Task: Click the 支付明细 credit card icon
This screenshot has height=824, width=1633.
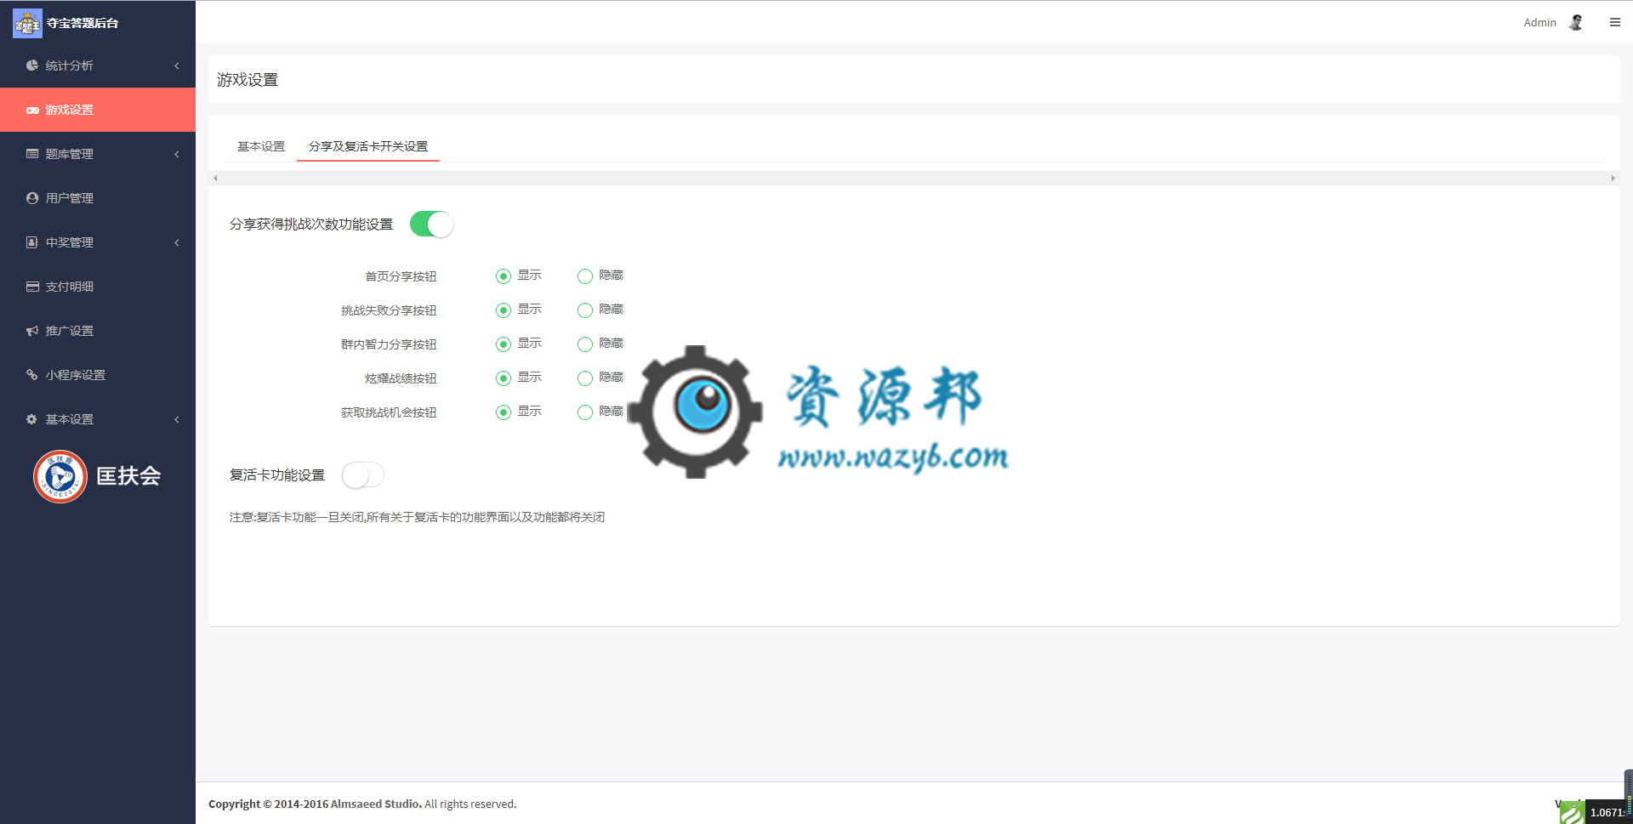Action: [x=32, y=287]
